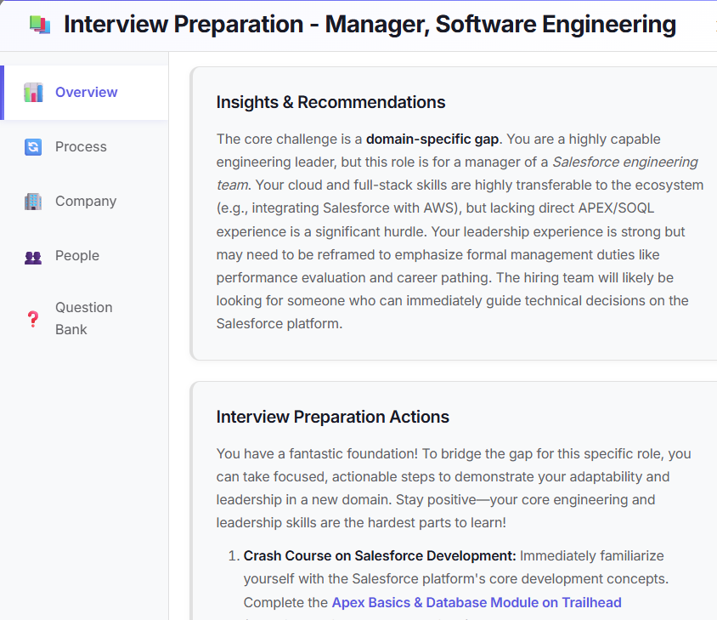
Task: Follow the Apex Basics & Database Module link
Action: point(477,602)
